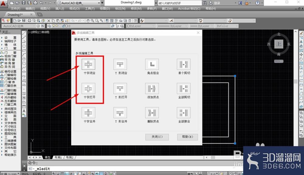Click the keyword search input field
This screenshot has height=175, width=304.
click(180, 3)
